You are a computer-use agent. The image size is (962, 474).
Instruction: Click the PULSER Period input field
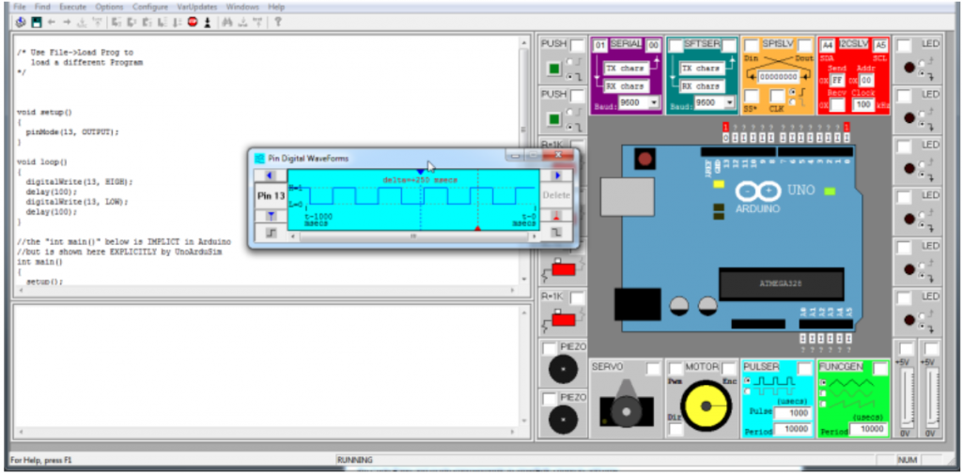point(792,429)
